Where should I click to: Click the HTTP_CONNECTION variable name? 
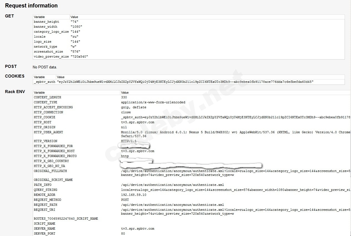(x=48, y=112)
